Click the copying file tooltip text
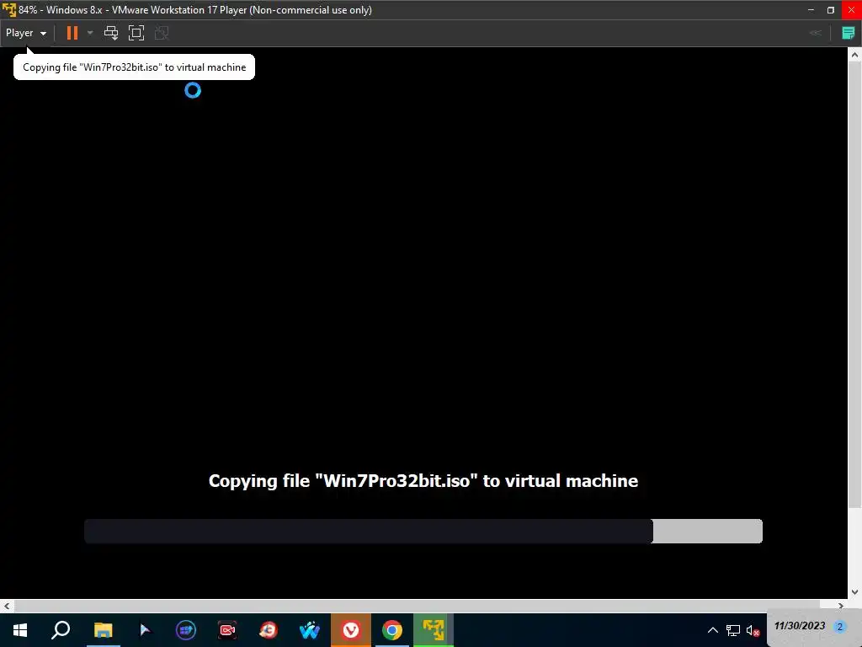This screenshot has height=647, width=862. (x=135, y=67)
